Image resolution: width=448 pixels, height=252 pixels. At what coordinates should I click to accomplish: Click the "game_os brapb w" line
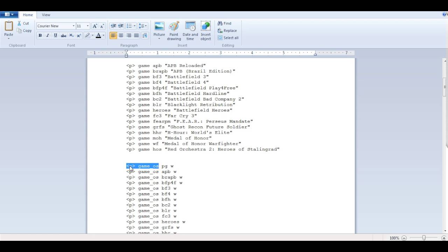coord(154,177)
